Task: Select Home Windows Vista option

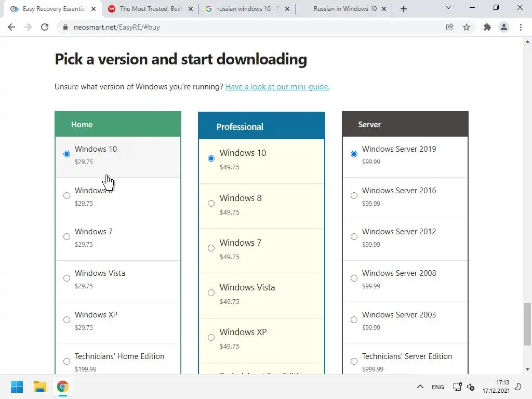Action: tap(67, 278)
